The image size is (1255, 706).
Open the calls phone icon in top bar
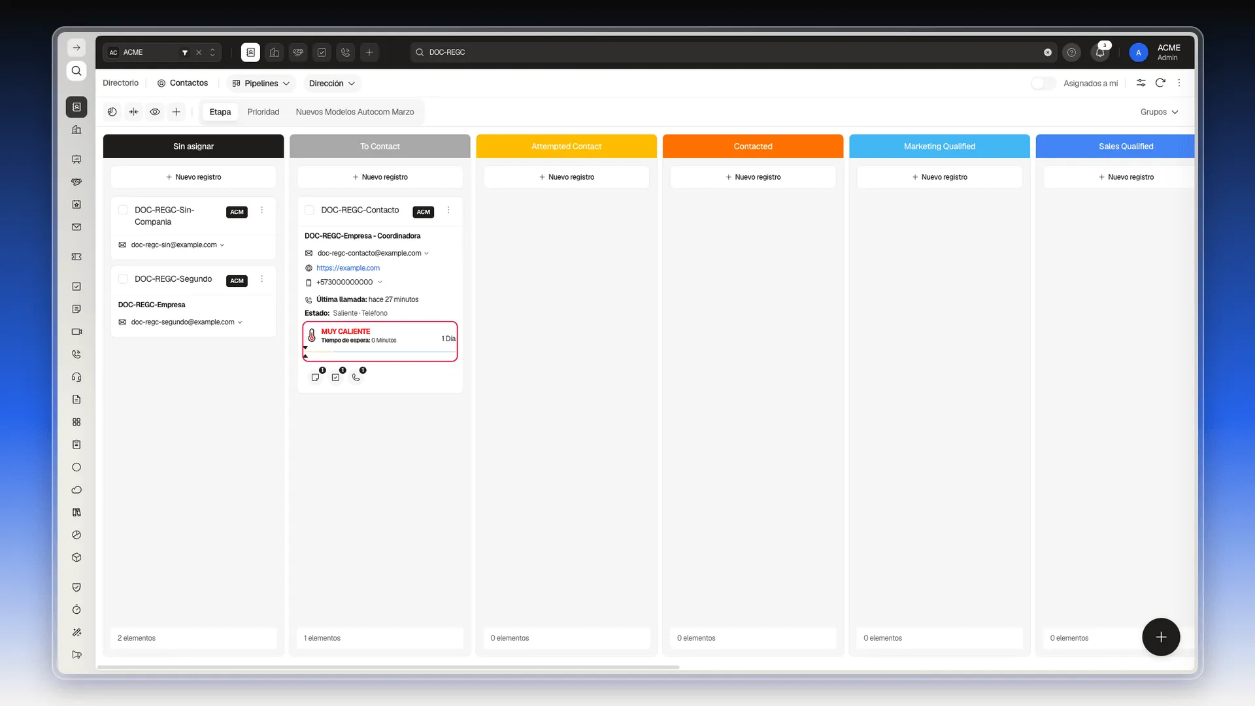346,52
